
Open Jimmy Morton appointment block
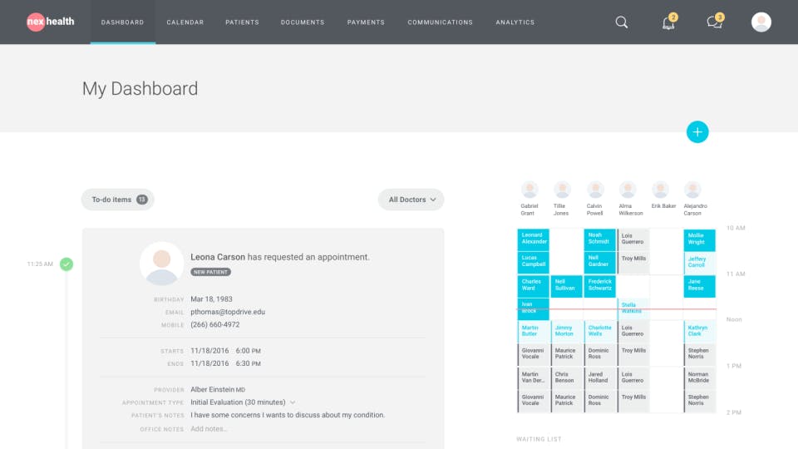pyautogui.click(x=566, y=332)
